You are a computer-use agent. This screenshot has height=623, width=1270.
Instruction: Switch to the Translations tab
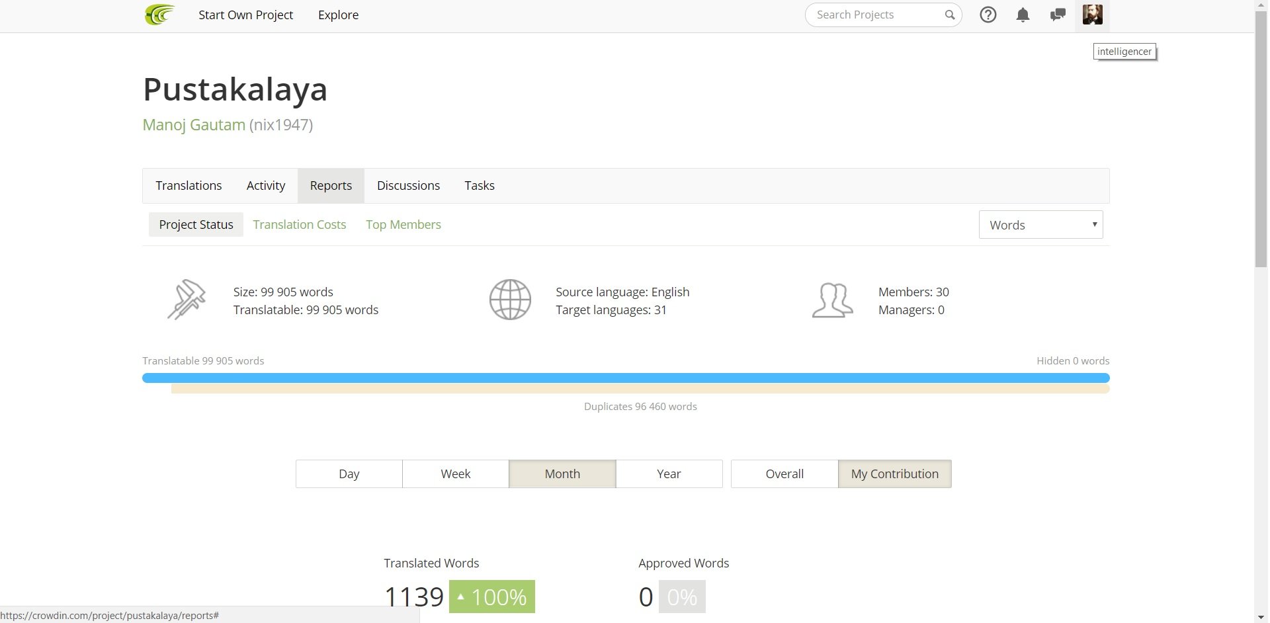coord(189,186)
